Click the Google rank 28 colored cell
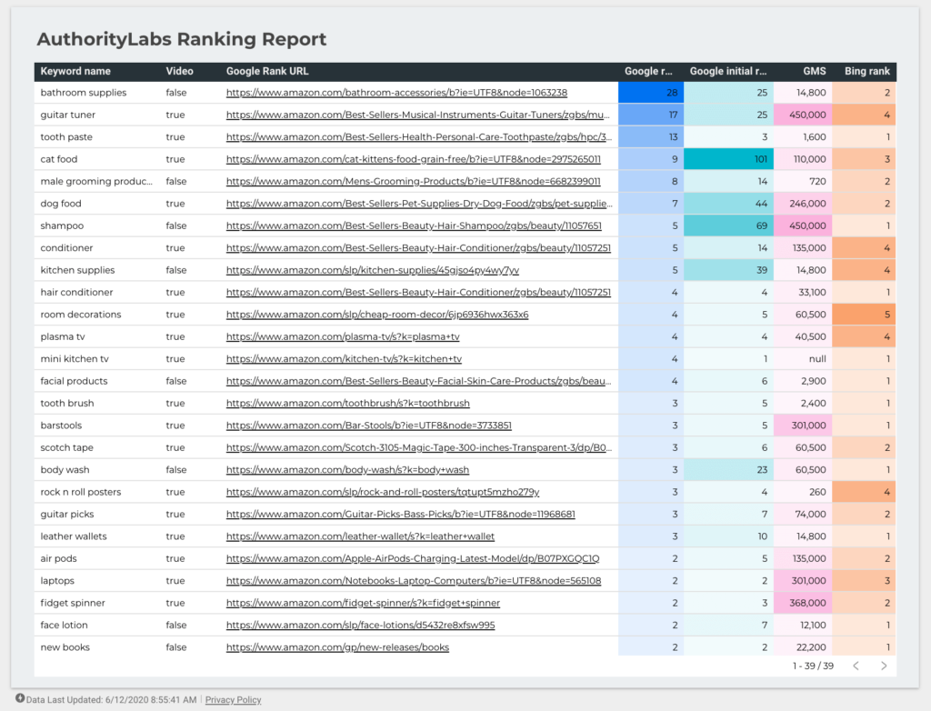This screenshot has width=931, height=711. (x=650, y=93)
